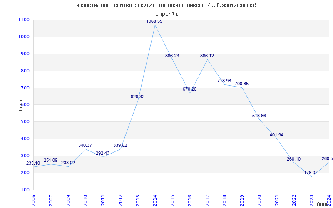Image resolution: width=333 pixels, height=208 pixels.
Task: Select the y-axis tick 900
Action: pyautogui.click(x=25, y=54)
